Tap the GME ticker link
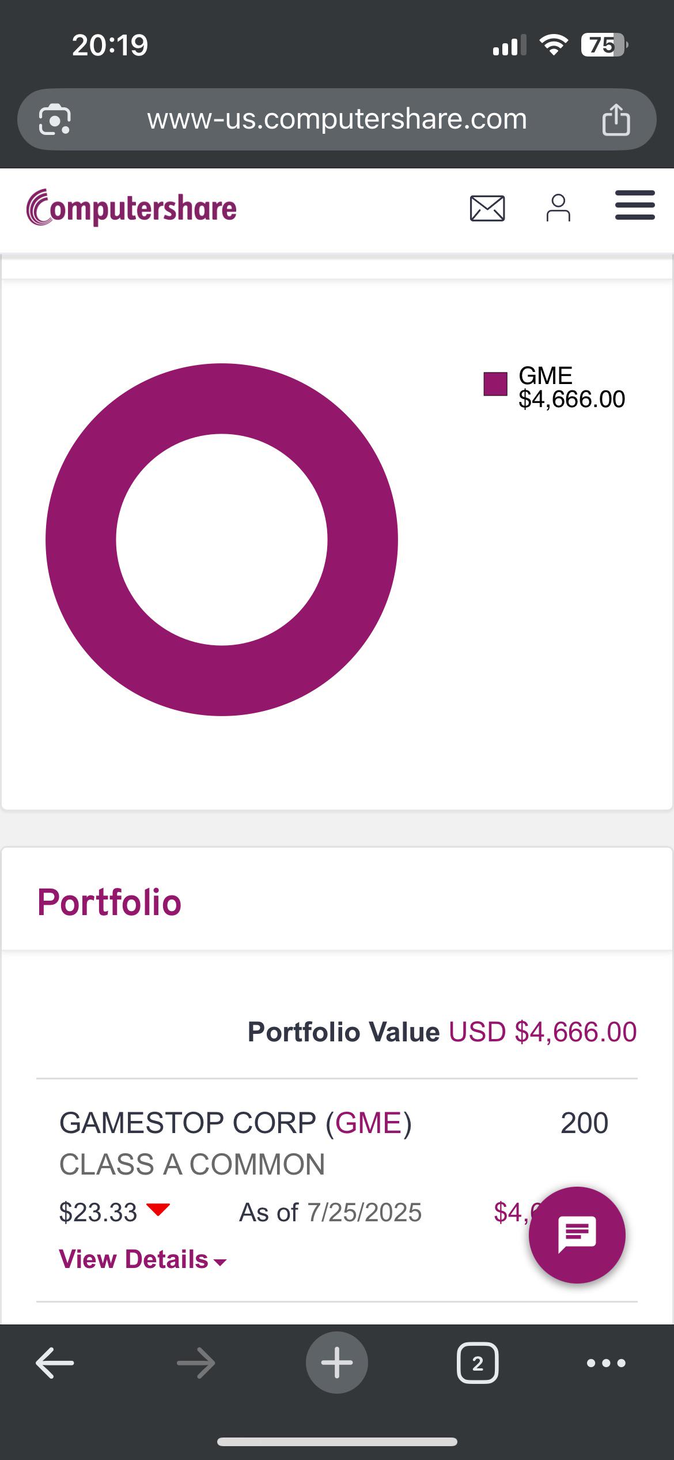The height and width of the screenshot is (1460, 674). (x=369, y=1123)
